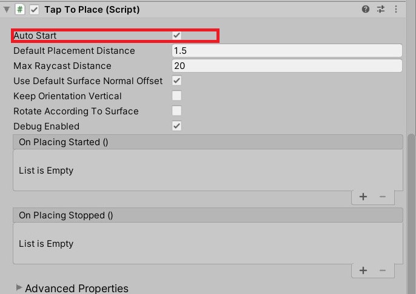Disable the Tap To Place component checkbox

point(34,10)
